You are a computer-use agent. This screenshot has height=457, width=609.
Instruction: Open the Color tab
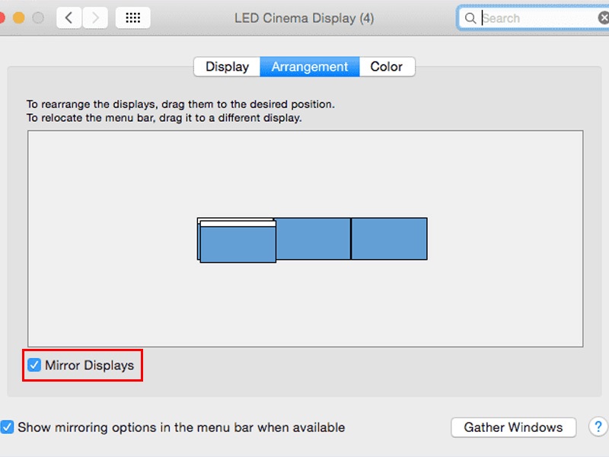pos(387,67)
